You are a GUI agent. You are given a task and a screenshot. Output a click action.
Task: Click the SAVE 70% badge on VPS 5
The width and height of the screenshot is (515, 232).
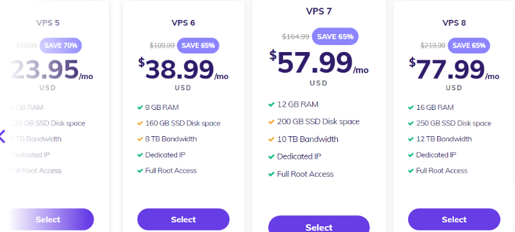pyautogui.click(x=61, y=46)
